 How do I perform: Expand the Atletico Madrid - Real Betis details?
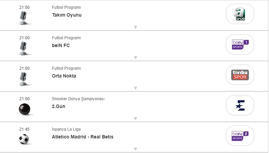click(x=135, y=149)
